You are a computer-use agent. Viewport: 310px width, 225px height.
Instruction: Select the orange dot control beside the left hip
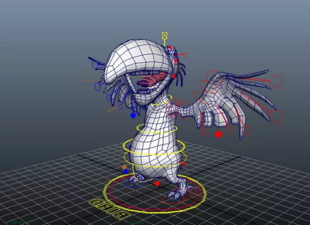pyautogui.click(x=125, y=167)
